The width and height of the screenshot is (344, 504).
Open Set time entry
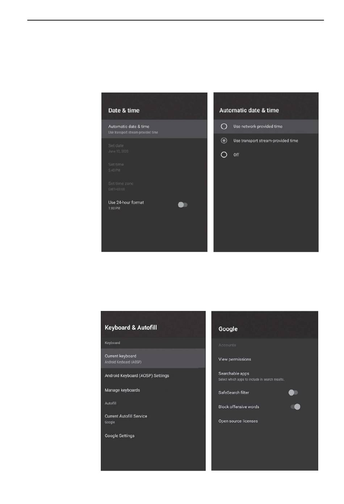[154, 167]
